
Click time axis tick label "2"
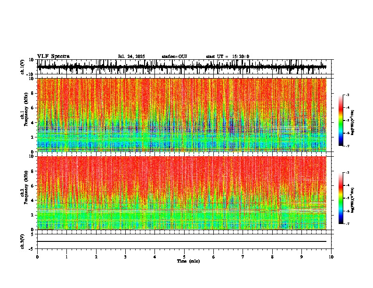(x=96, y=257)
